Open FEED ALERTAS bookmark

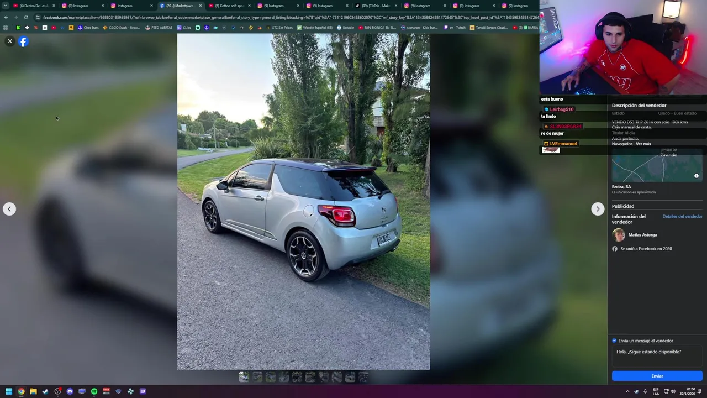click(x=159, y=27)
